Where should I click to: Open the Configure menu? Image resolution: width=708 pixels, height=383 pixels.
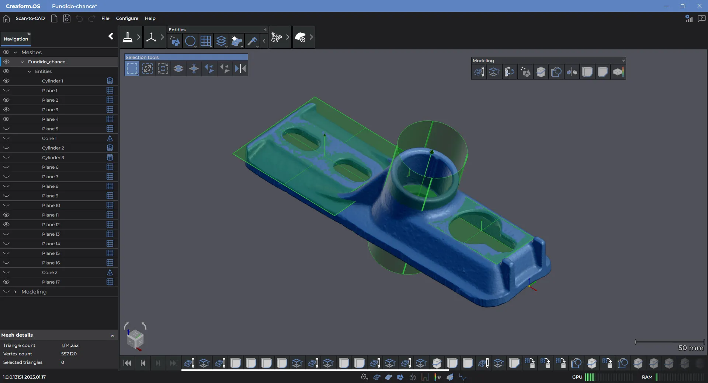coord(127,18)
